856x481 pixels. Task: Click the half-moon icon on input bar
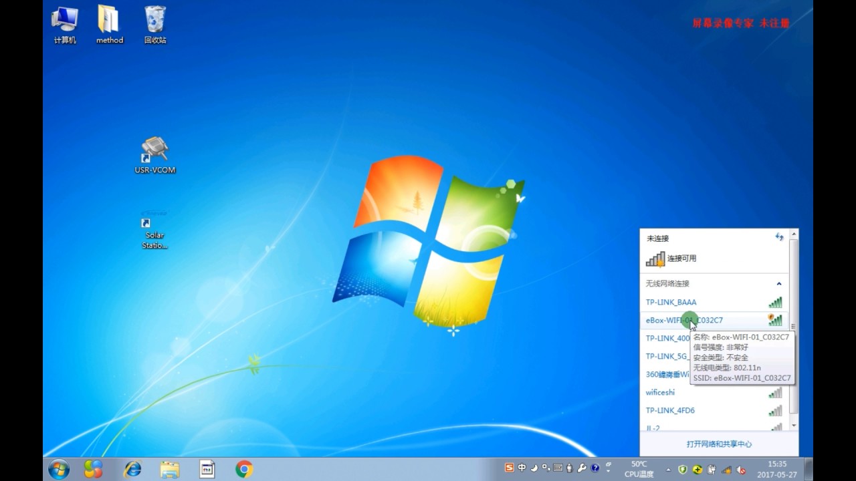point(534,468)
